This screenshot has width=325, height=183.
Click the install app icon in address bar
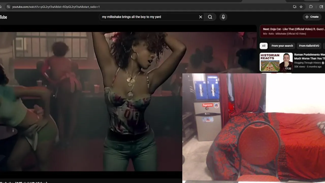click(295, 7)
